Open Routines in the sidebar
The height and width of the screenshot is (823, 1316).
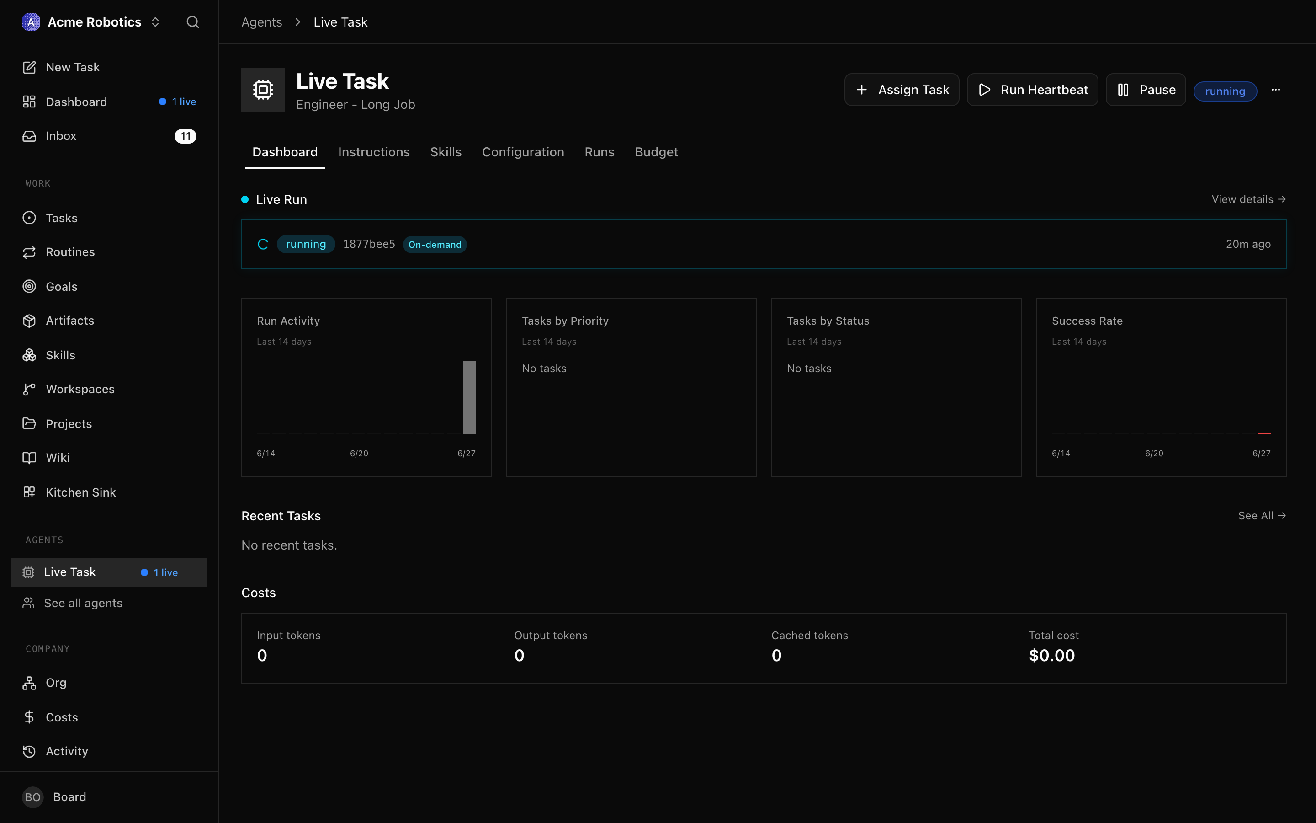coord(109,252)
